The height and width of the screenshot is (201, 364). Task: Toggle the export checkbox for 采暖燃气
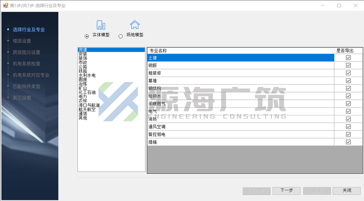[x=348, y=104]
